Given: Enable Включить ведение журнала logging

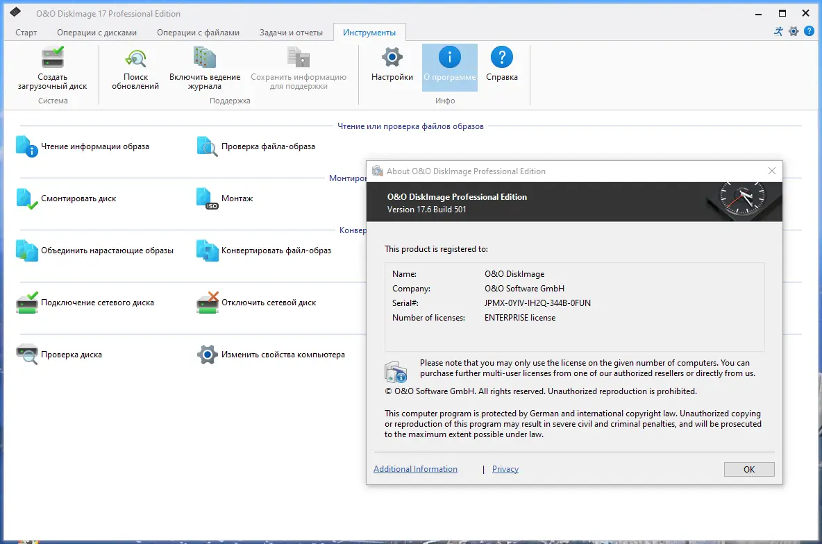Looking at the screenshot, I should 205,67.
